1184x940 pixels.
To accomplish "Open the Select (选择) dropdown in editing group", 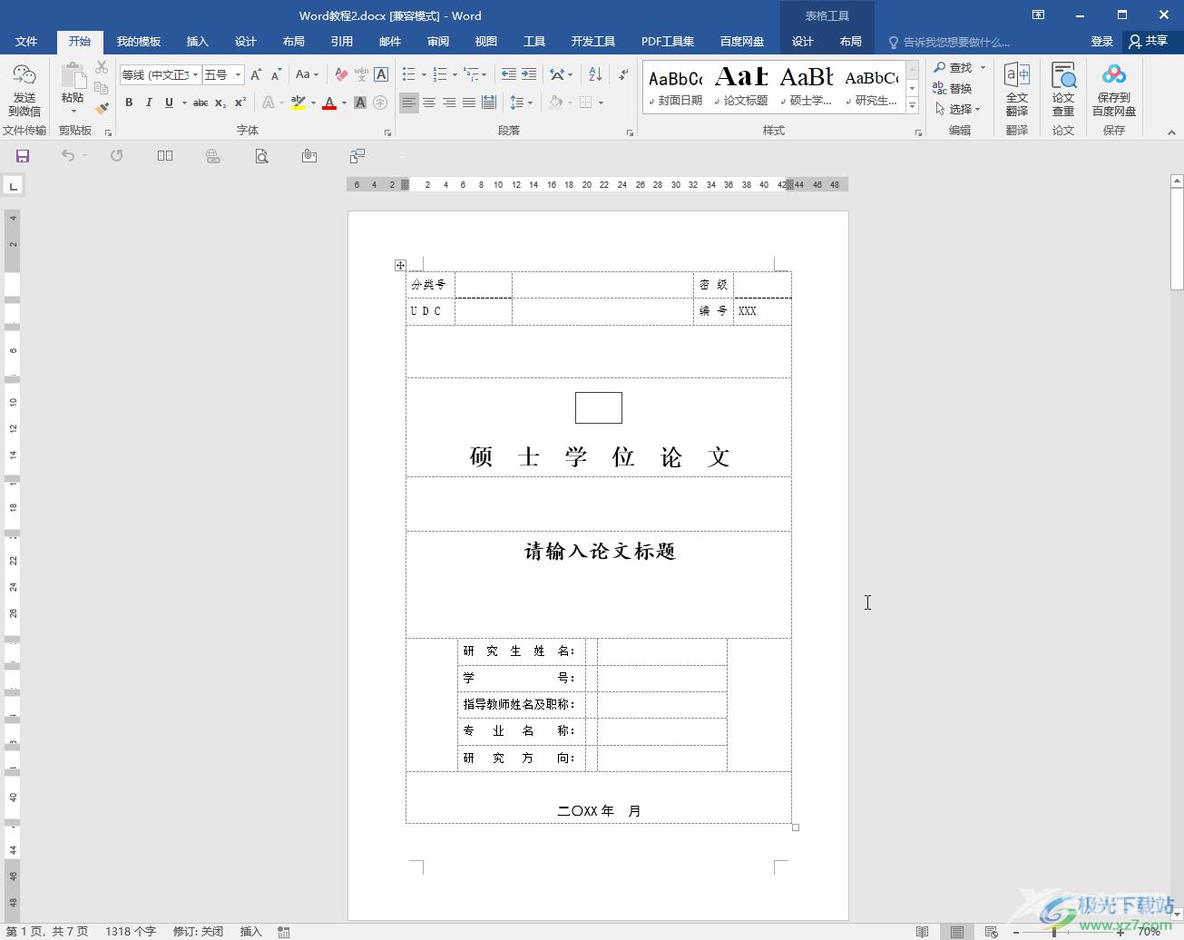I will click(x=958, y=109).
